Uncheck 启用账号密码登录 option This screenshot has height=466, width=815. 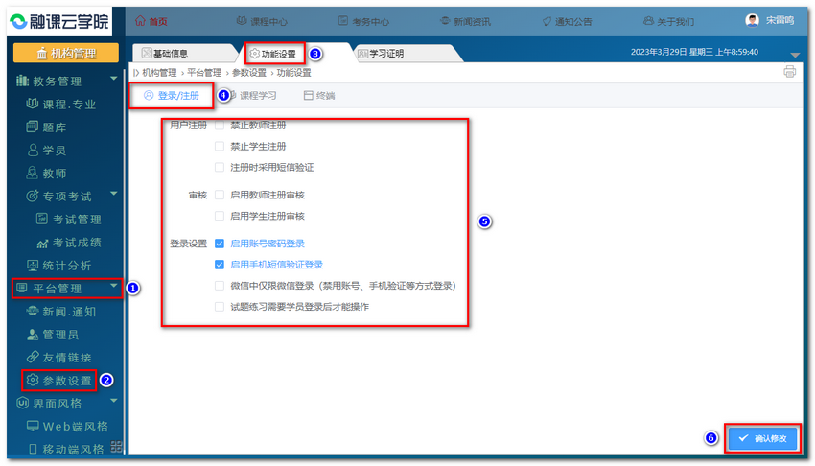[x=220, y=244]
